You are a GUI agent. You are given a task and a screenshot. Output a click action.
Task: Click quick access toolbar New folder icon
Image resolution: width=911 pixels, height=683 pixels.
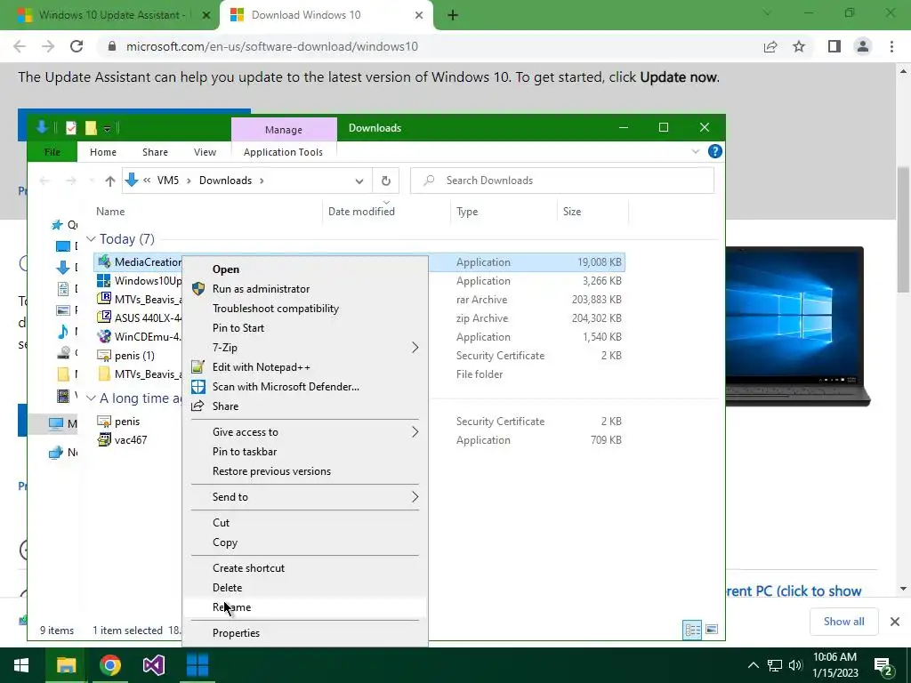91,128
